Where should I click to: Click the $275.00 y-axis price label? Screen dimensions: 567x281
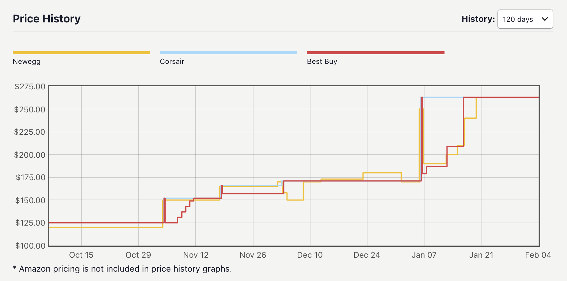30,87
